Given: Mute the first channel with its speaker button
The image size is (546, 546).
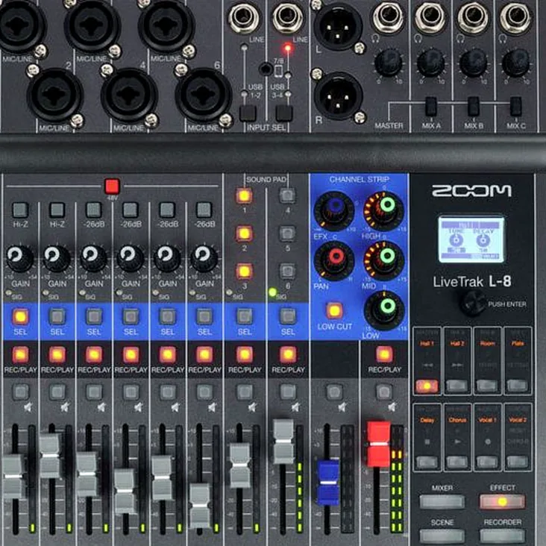Looking at the screenshot, I should (21, 392).
